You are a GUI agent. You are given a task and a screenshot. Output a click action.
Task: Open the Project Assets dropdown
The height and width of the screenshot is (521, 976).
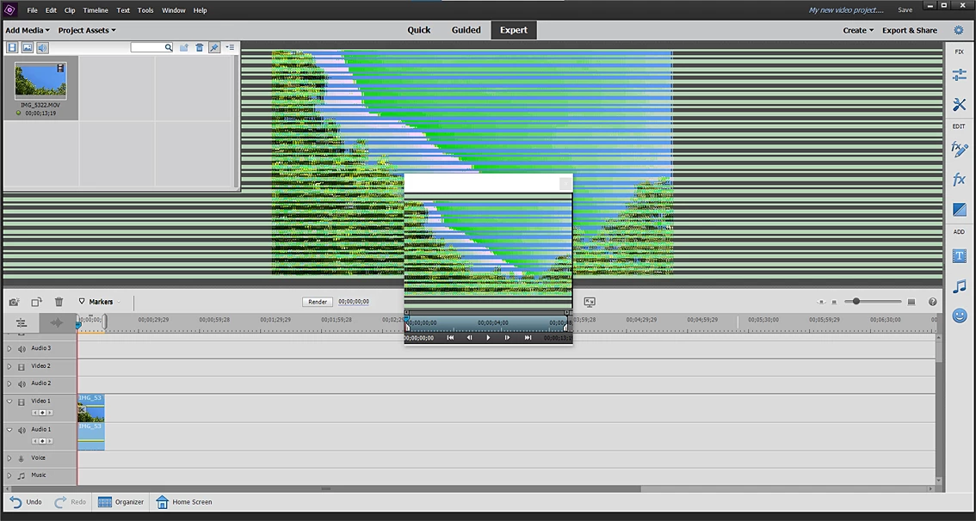tap(87, 30)
